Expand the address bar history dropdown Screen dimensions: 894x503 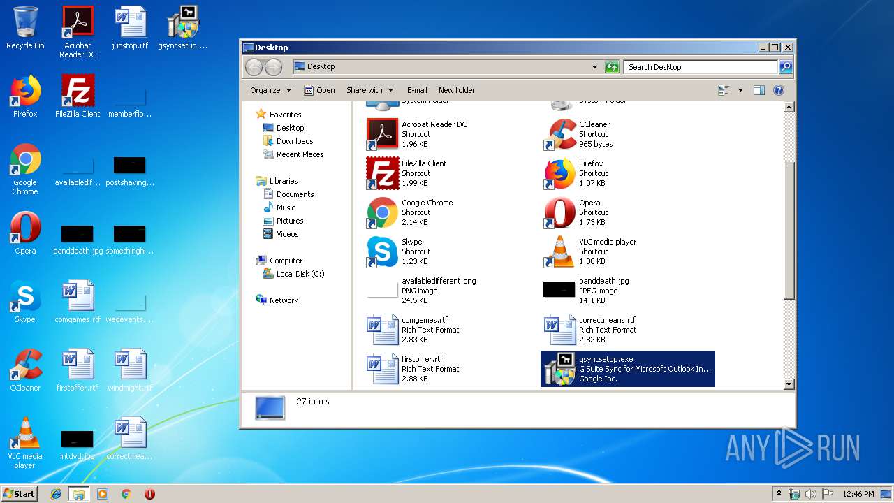pyautogui.click(x=594, y=67)
